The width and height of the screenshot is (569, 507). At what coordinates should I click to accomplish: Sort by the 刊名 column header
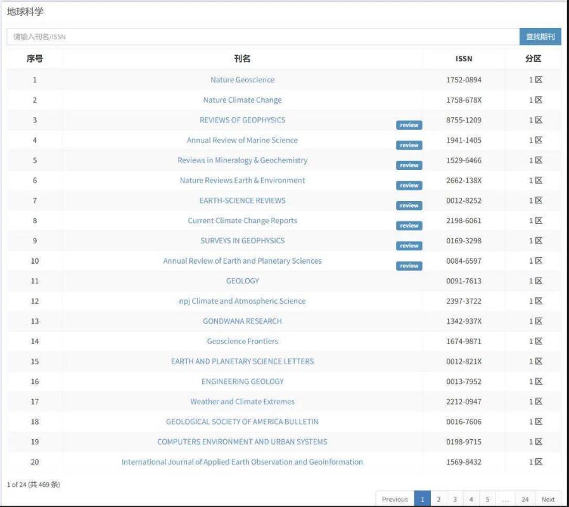pos(242,59)
